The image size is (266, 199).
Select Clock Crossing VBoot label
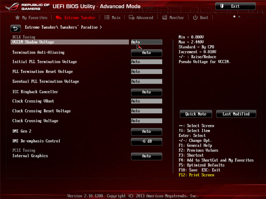tap(33, 101)
